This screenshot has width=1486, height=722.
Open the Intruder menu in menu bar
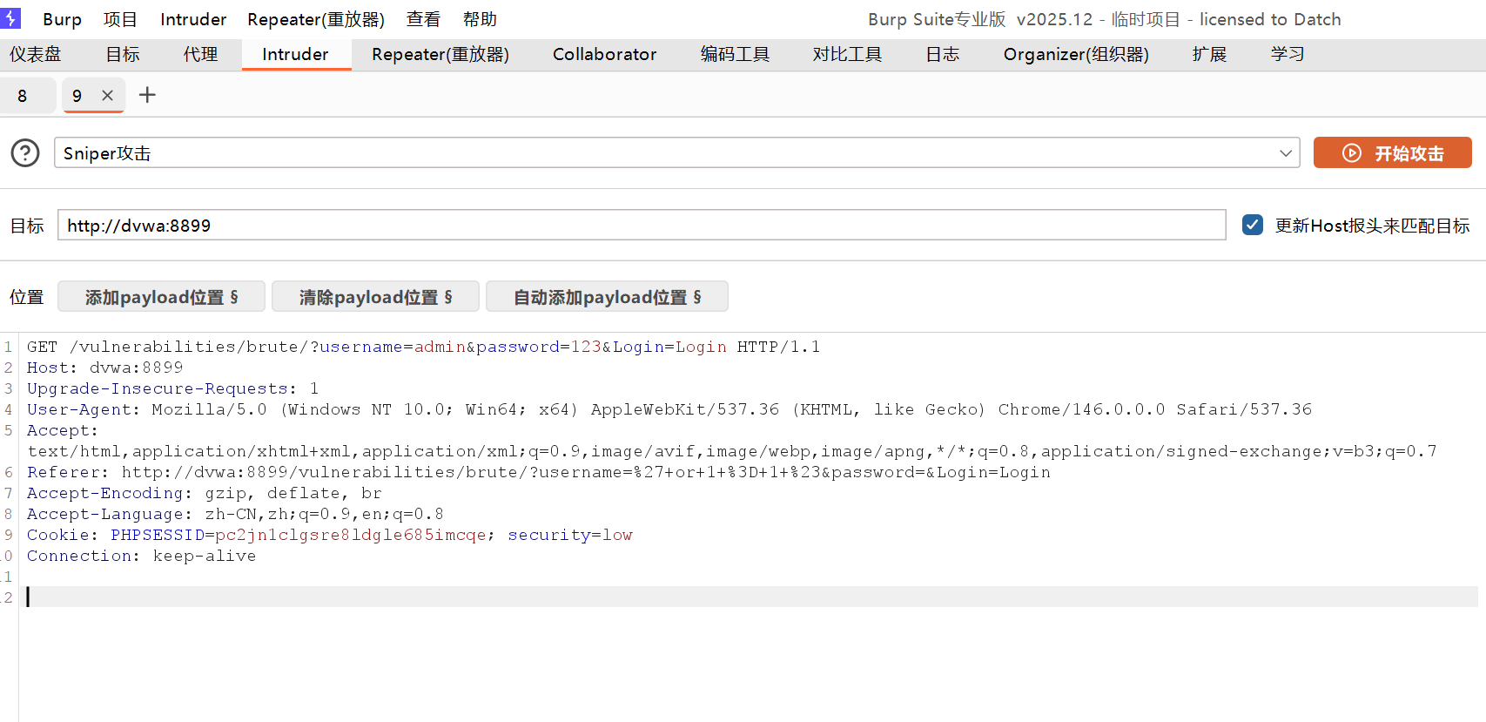[193, 19]
